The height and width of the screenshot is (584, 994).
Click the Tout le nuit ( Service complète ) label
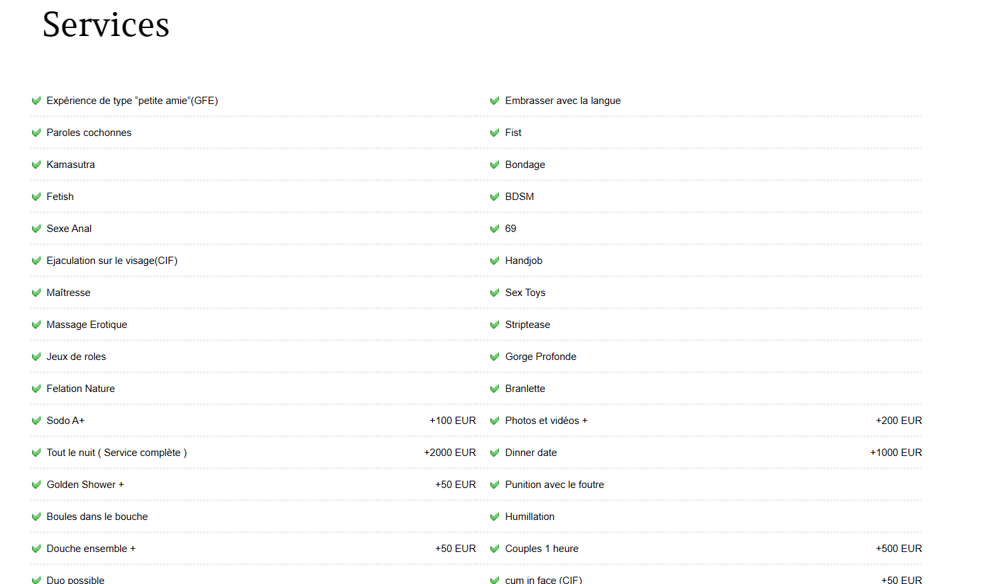[117, 453]
